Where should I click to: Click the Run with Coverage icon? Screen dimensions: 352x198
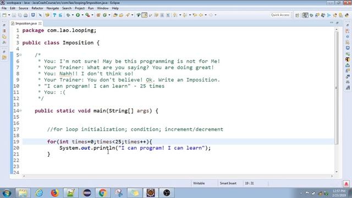pyautogui.click(x=87, y=15)
